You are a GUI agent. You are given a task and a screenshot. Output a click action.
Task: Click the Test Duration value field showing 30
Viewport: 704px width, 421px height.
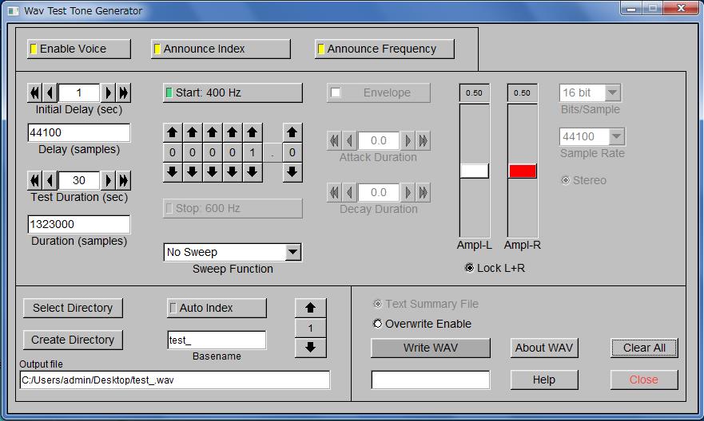[x=79, y=180]
